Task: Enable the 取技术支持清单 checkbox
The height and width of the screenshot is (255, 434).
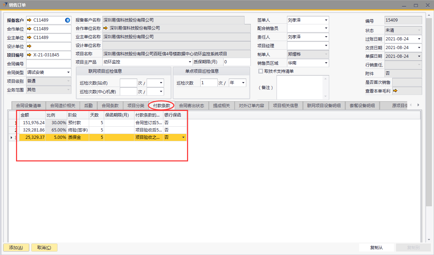Action: coord(261,71)
